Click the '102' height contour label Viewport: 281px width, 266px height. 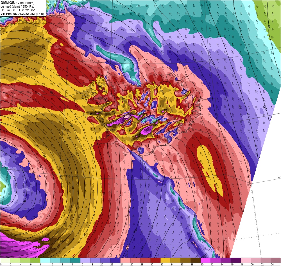click(44, 67)
